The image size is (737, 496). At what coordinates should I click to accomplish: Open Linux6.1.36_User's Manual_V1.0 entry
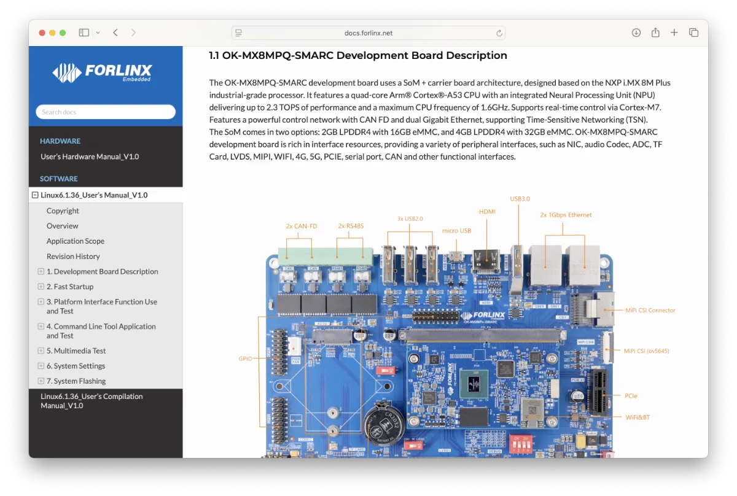click(x=94, y=195)
